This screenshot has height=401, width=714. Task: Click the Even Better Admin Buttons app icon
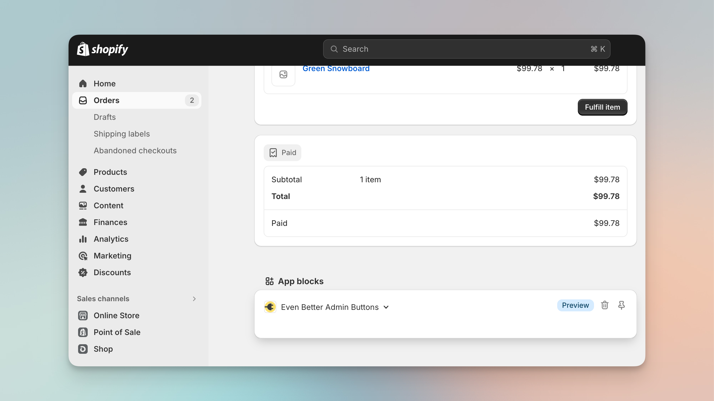pos(270,307)
